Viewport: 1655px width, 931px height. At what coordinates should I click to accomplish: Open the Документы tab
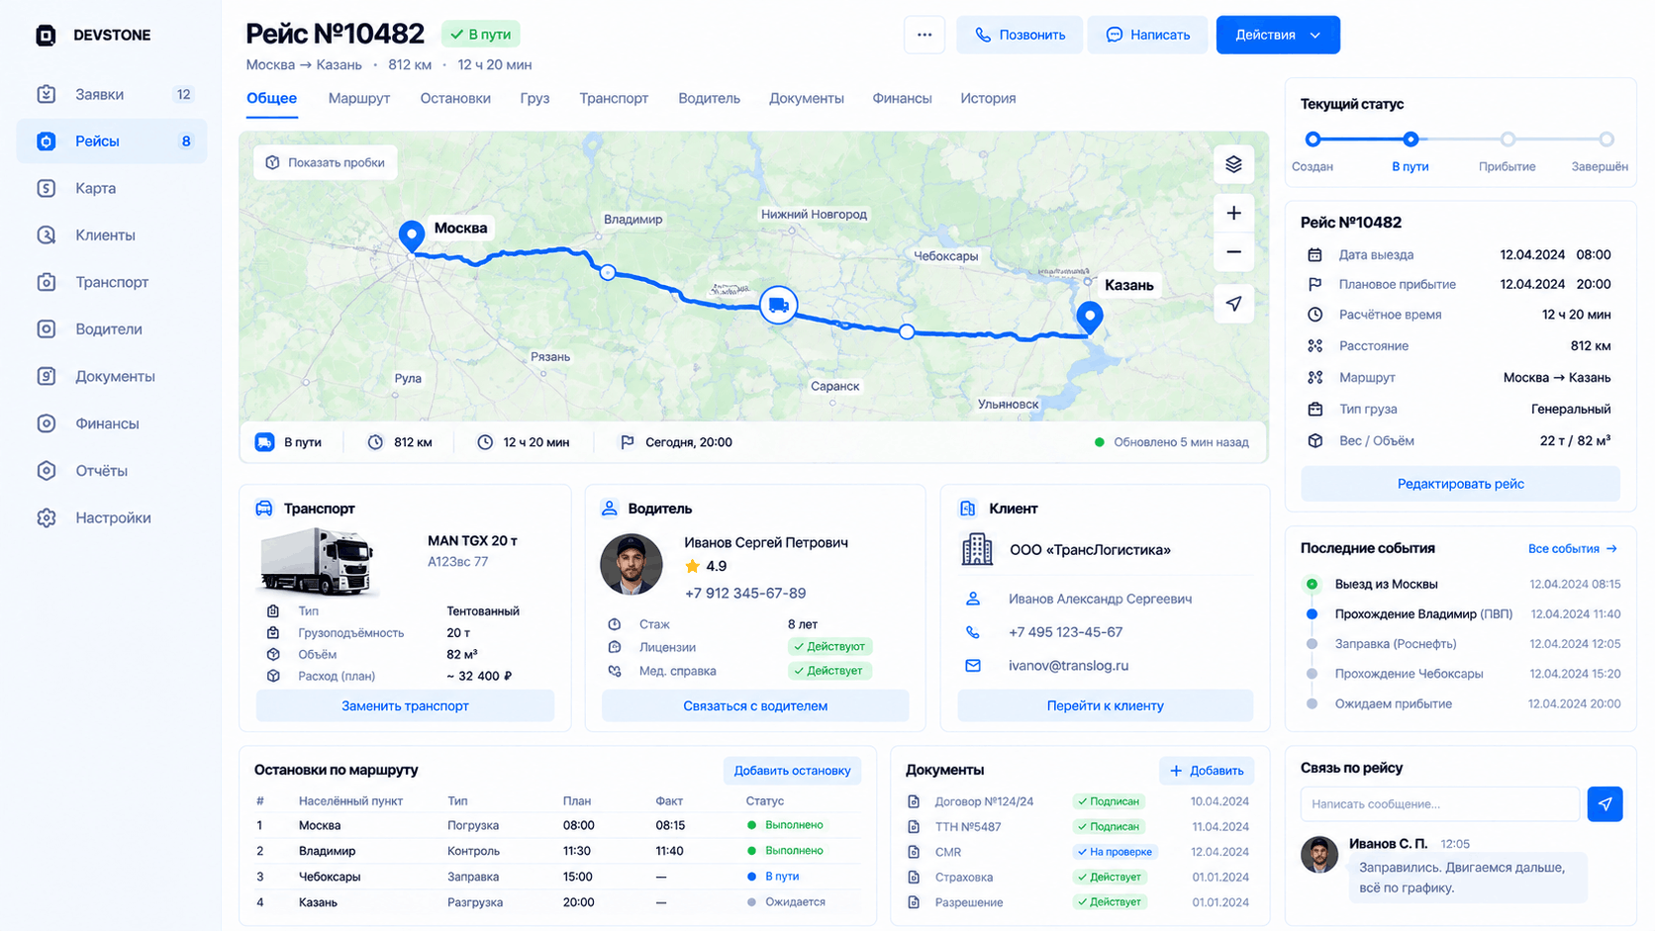807,98
